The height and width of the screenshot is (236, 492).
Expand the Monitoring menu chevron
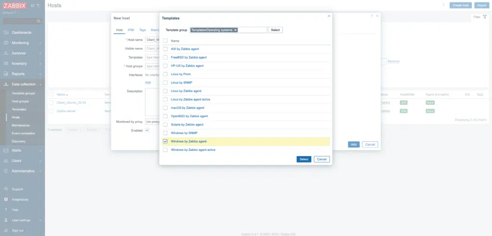point(40,43)
